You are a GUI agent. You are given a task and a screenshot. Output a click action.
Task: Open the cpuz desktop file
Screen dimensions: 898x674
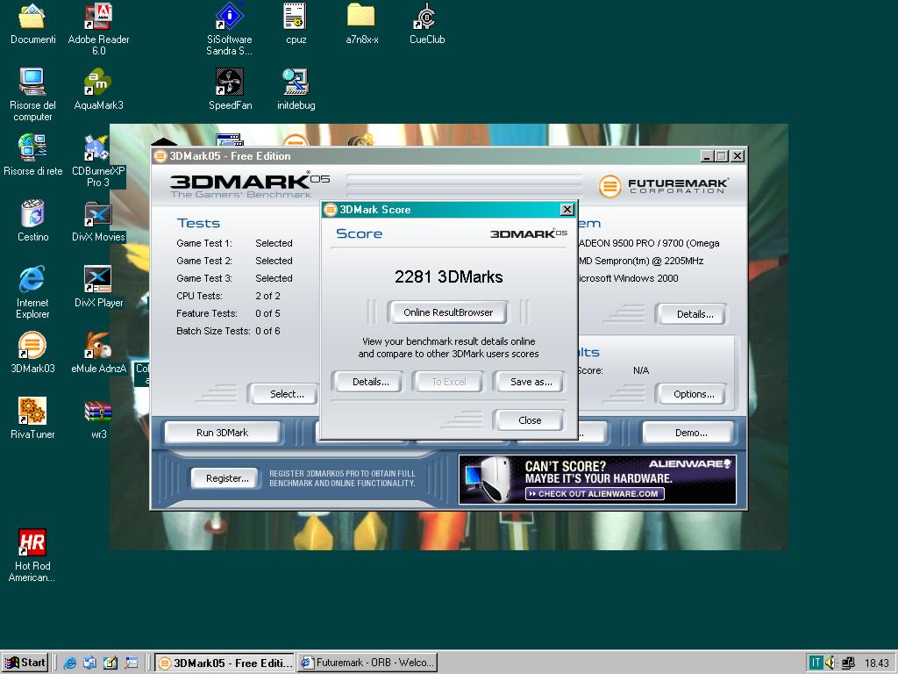pos(296,24)
